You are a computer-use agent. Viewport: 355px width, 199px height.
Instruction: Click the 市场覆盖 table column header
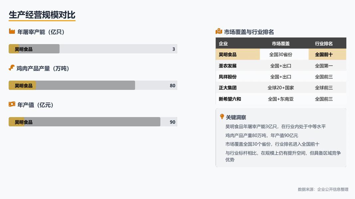point(280,43)
